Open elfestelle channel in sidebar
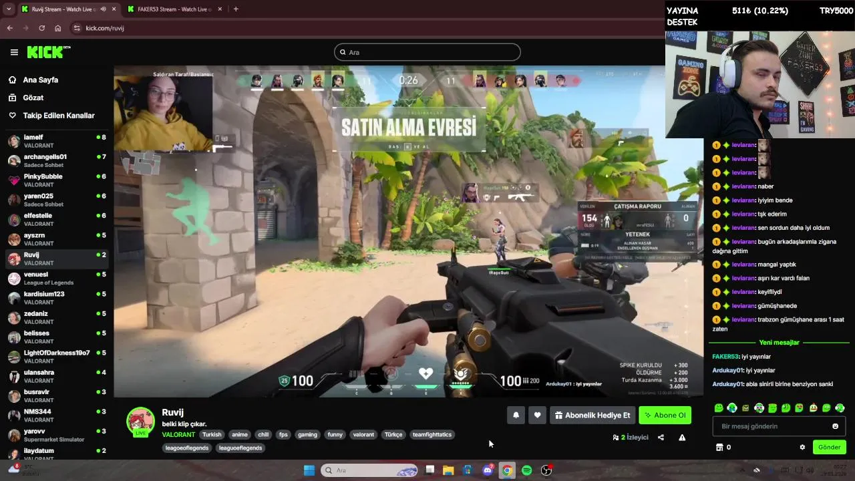 point(56,219)
